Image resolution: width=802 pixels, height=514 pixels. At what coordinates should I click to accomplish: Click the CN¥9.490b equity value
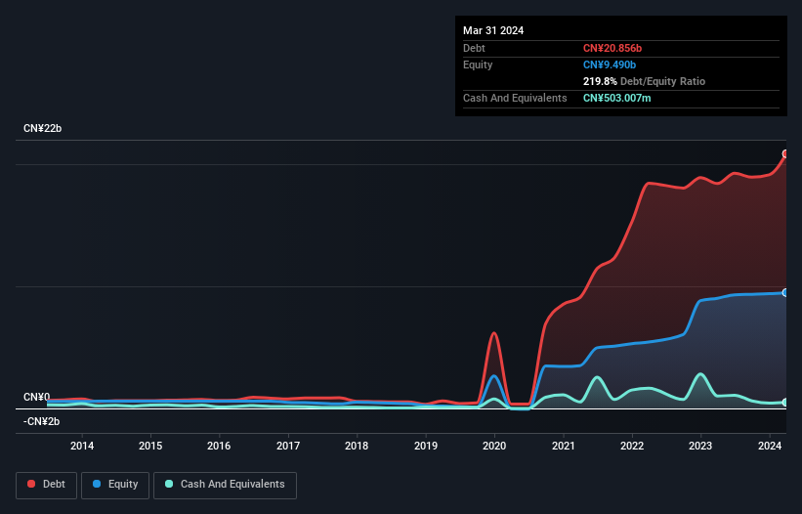610,64
